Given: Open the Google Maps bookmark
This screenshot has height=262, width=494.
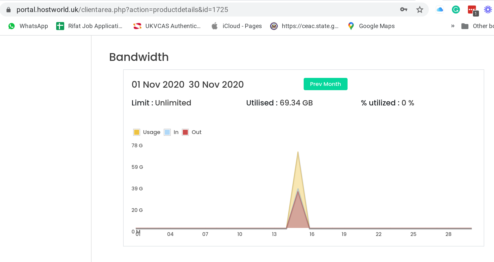Looking at the screenshot, I should [x=371, y=26].
